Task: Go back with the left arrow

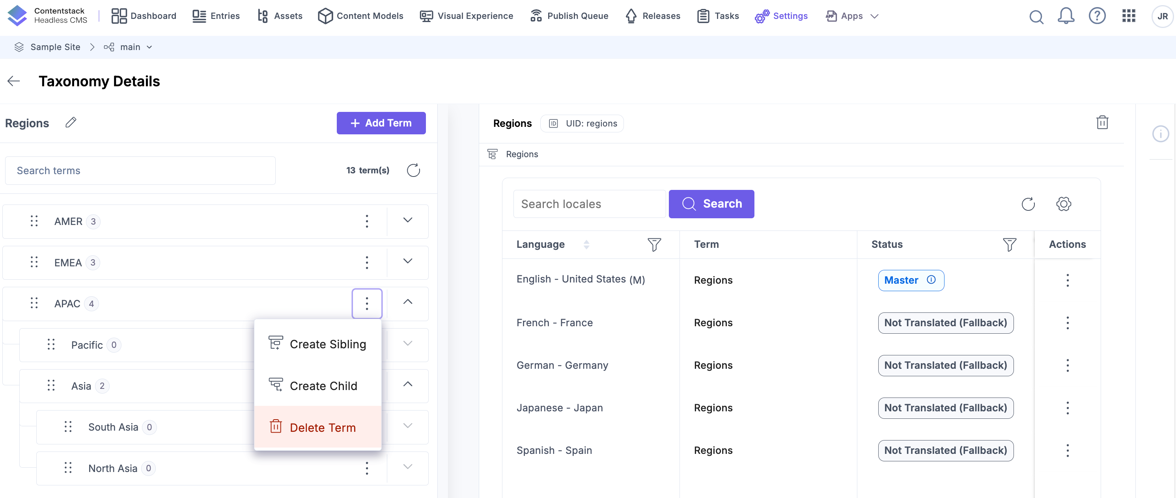Action: pyautogui.click(x=14, y=81)
